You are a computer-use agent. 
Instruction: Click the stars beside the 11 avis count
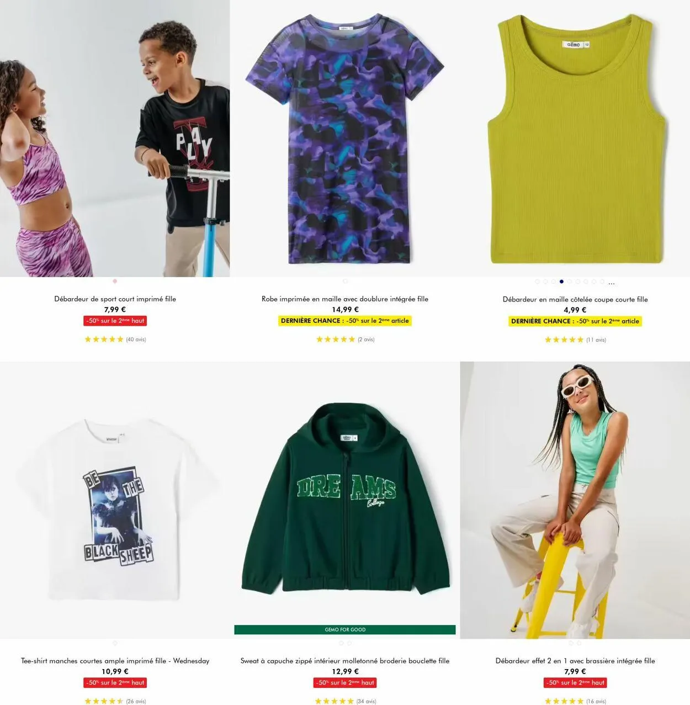tap(564, 340)
